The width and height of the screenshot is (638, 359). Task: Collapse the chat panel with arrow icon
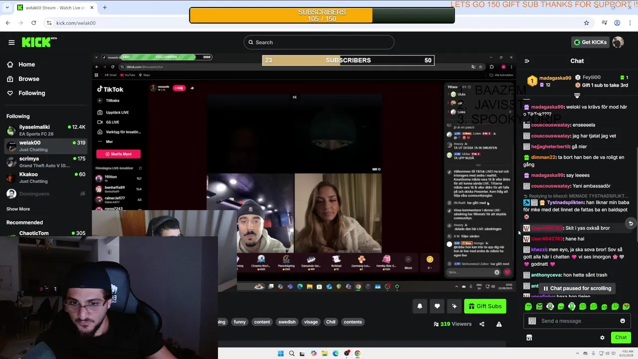point(527,61)
